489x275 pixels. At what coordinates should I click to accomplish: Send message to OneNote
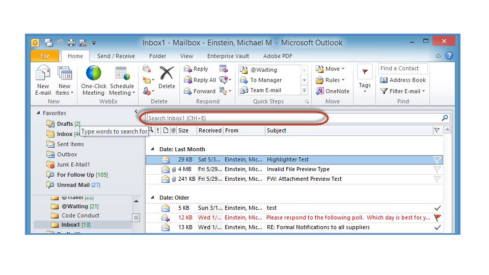point(333,91)
